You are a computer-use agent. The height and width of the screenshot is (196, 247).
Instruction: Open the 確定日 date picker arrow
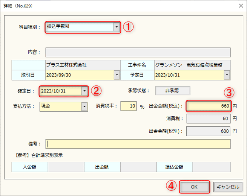tap(84, 91)
